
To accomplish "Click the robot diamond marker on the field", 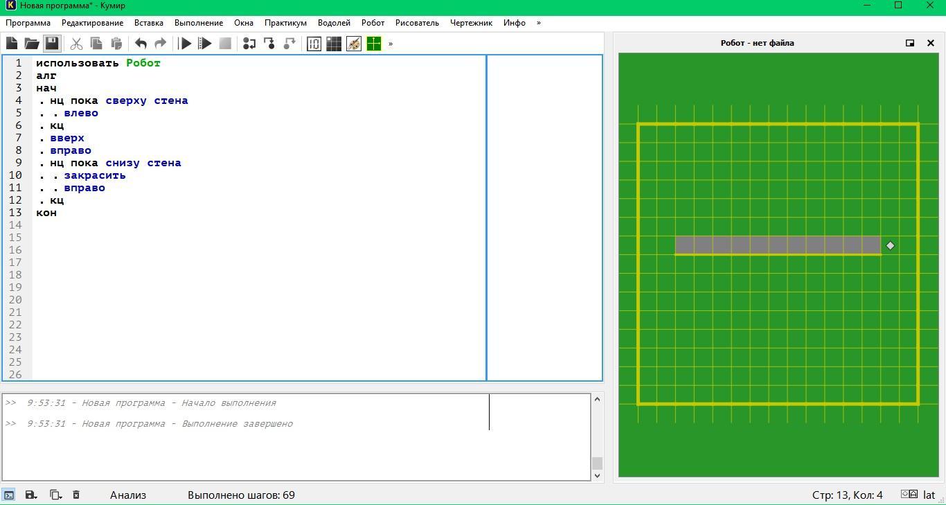I will pyautogui.click(x=890, y=245).
